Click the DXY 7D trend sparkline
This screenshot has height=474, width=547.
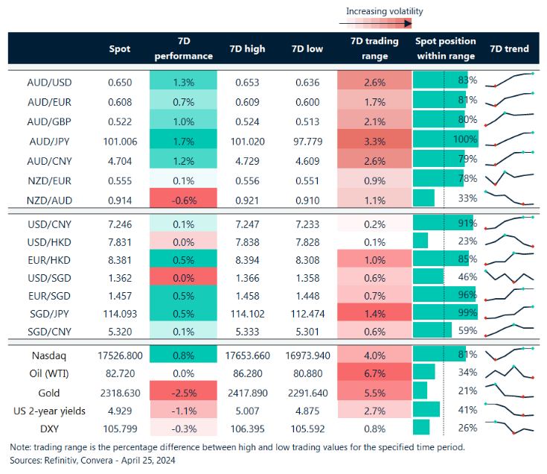pos(510,427)
